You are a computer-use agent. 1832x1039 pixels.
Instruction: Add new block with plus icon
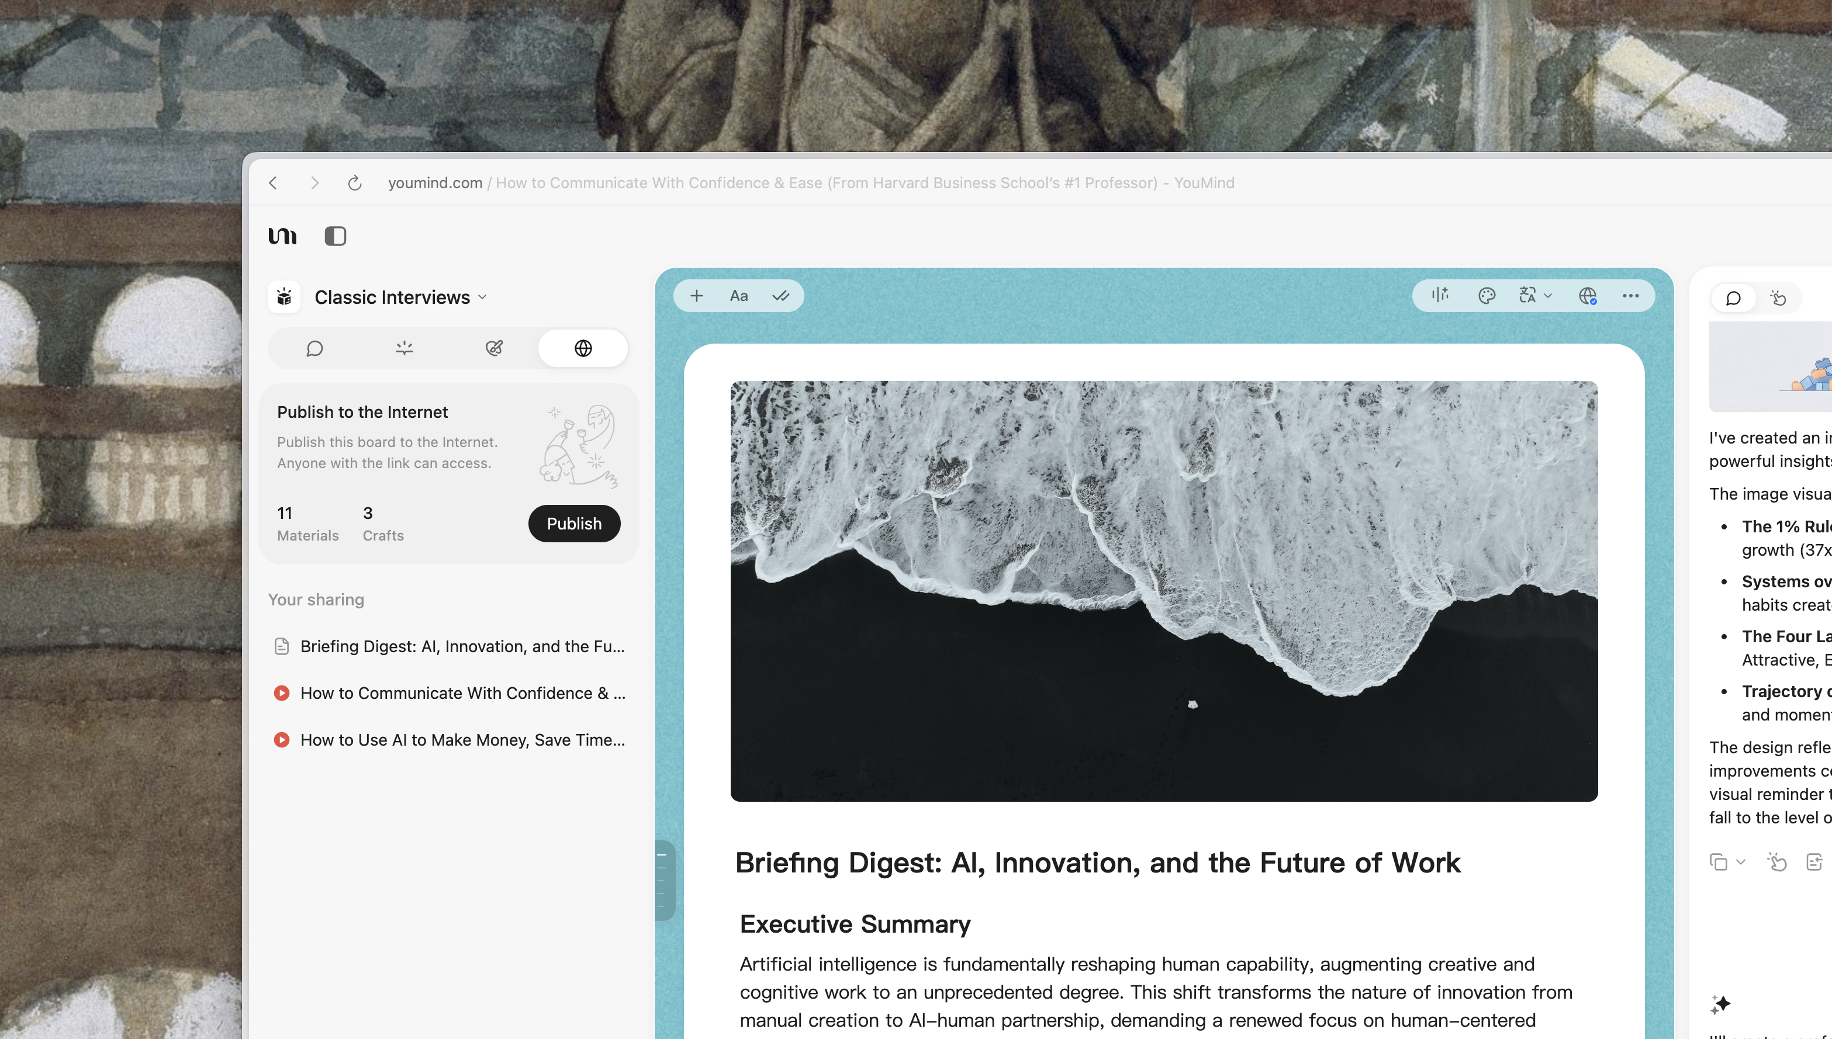(697, 296)
